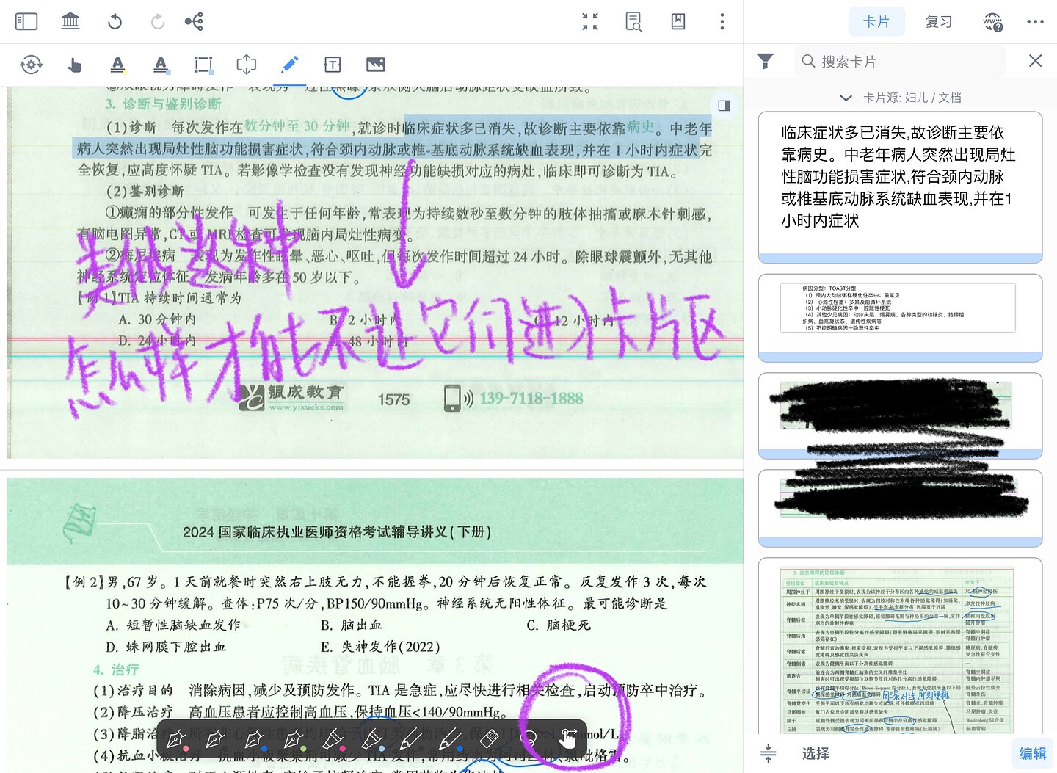The width and height of the screenshot is (1057, 773).
Task: Select the pencil tool with blue dot
Action: click(451, 738)
